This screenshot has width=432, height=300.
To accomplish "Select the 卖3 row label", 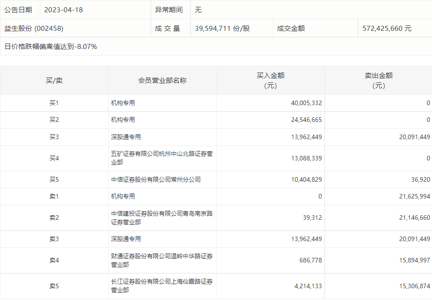I will point(54,239).
